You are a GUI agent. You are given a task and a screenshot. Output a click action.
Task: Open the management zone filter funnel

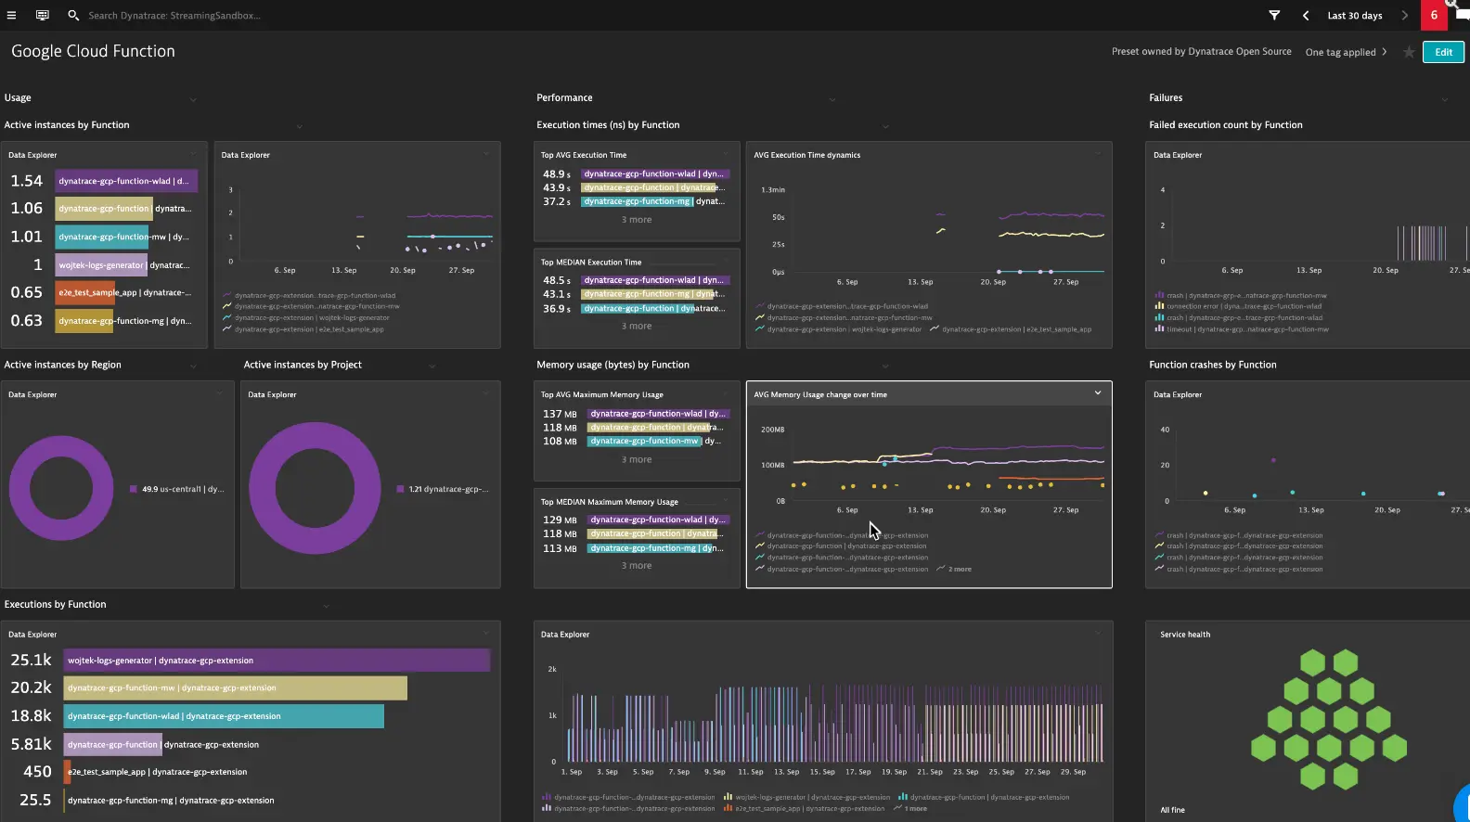(x=1274, y=15)
